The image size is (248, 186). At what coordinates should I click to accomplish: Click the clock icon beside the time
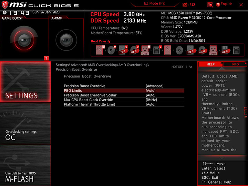4,12
